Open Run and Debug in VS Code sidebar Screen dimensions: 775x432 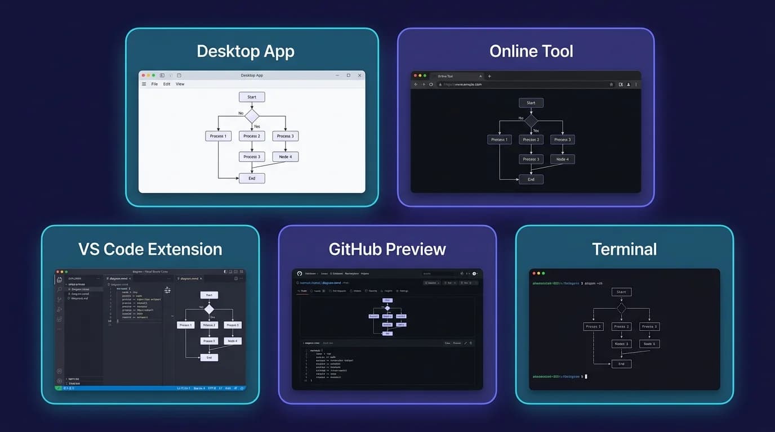tap(60, 309)
